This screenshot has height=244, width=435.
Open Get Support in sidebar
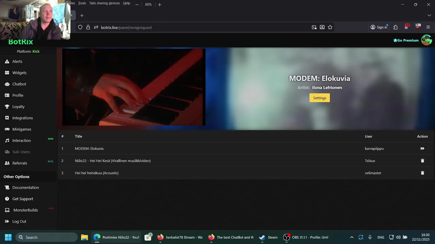pyautogui.click(x=23, y=199)
